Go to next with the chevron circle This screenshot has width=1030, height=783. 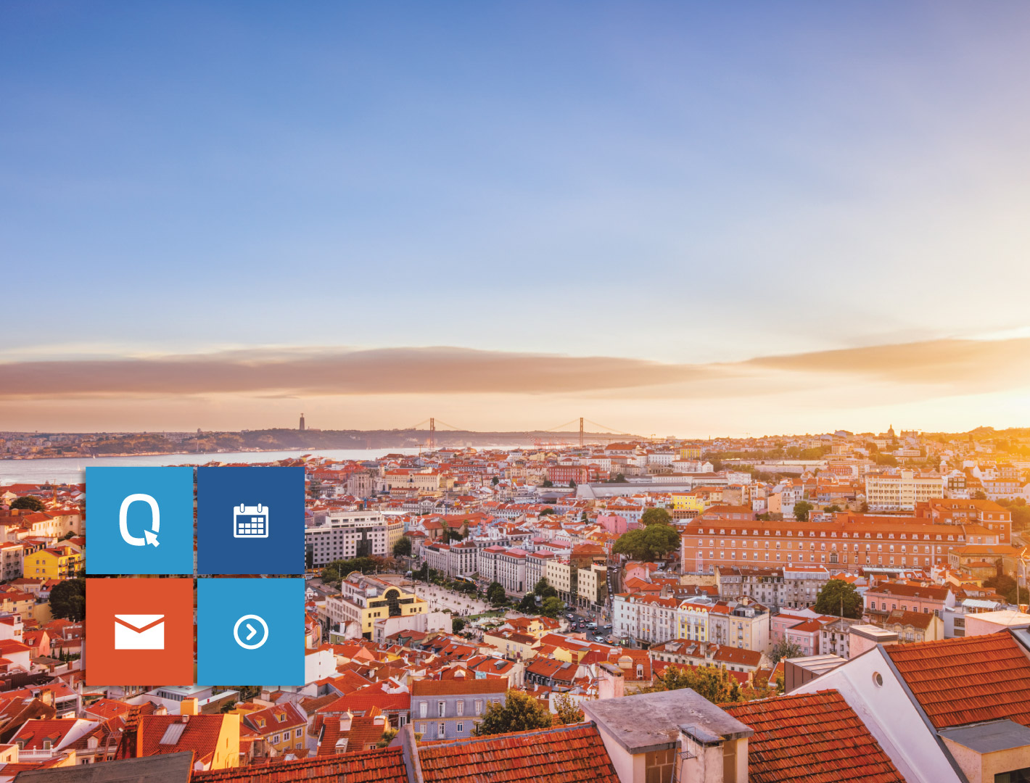point(251,632)
